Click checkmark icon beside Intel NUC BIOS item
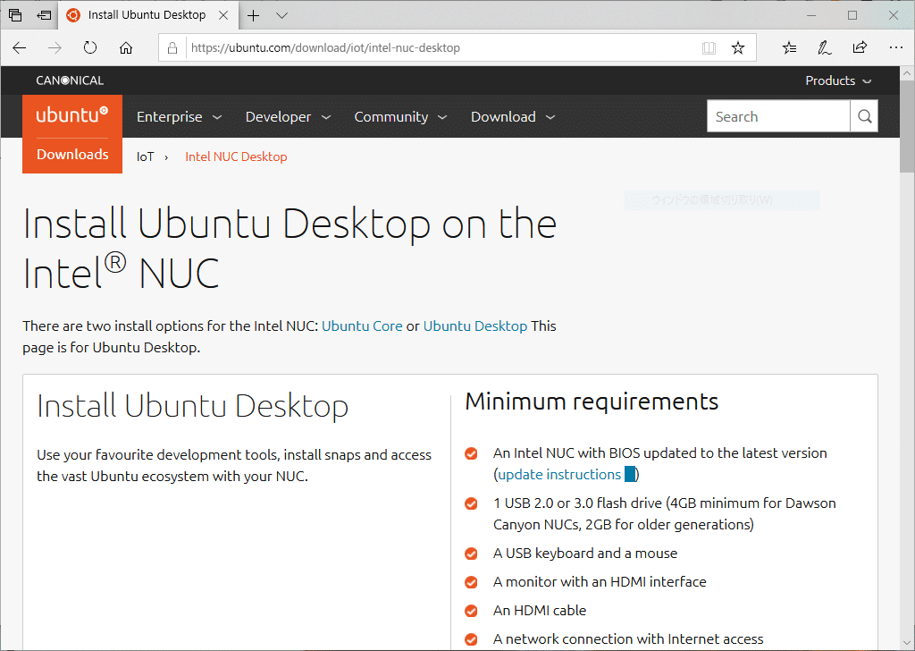 [x=471, y=453]
